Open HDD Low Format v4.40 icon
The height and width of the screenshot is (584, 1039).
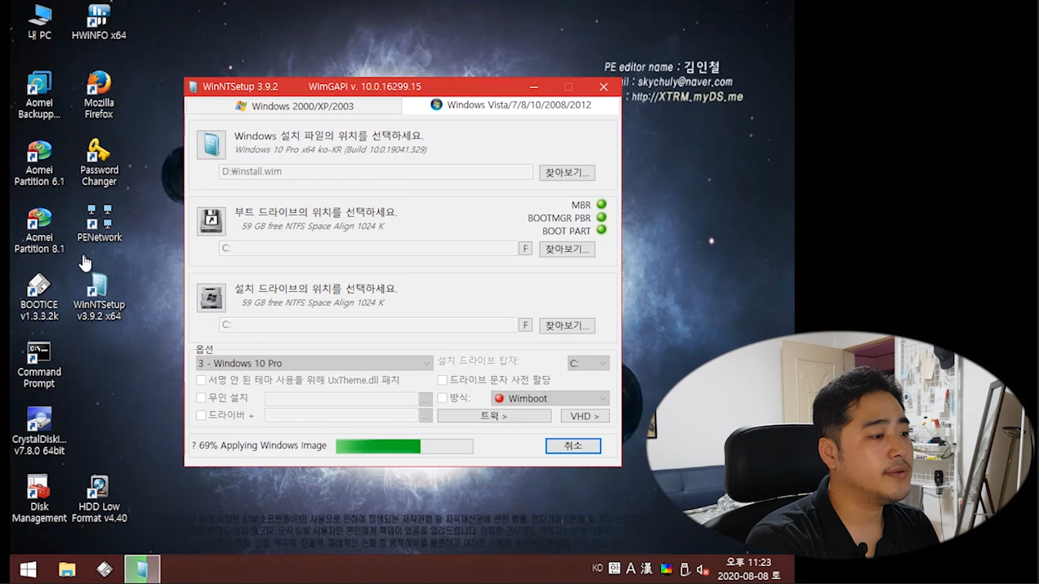click(x=99, y=499)
